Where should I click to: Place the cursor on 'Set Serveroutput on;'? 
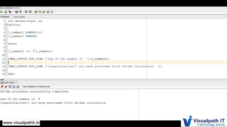pyautogui.click(x=25, y=21)
